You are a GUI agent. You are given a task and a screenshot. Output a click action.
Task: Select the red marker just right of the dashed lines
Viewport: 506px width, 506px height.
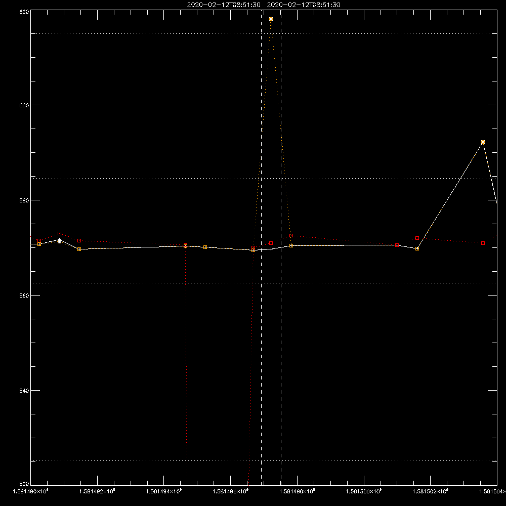click(291, 236)
